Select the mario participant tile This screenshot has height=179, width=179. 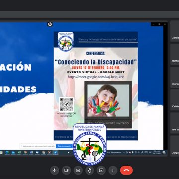(x=175, y=77)
